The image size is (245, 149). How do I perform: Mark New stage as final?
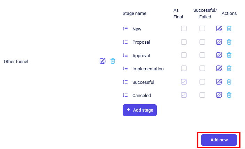point(184,29)
